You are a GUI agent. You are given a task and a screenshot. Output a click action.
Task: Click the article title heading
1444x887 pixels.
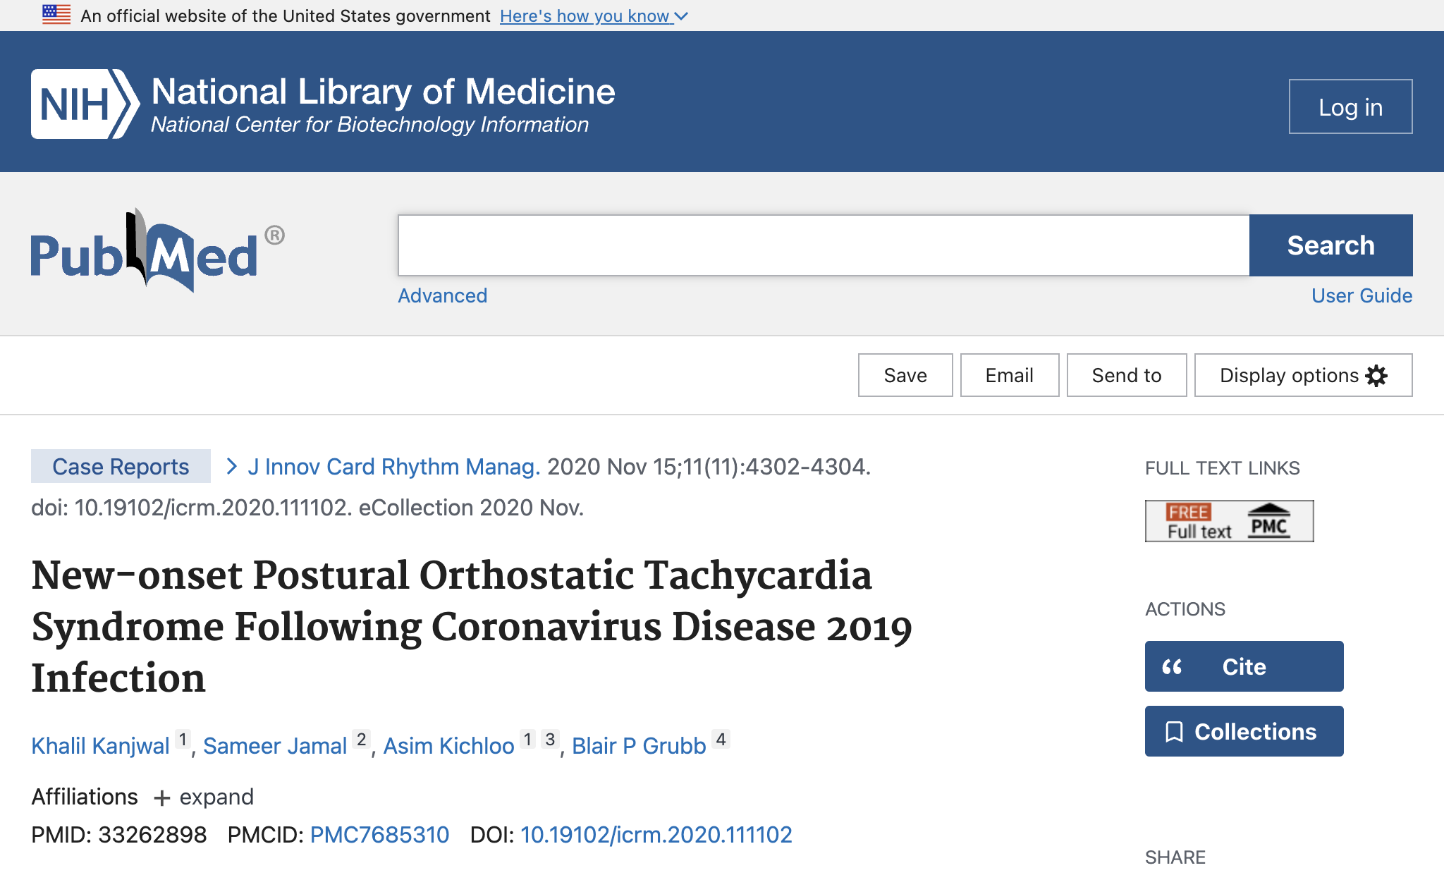(472, 626)
